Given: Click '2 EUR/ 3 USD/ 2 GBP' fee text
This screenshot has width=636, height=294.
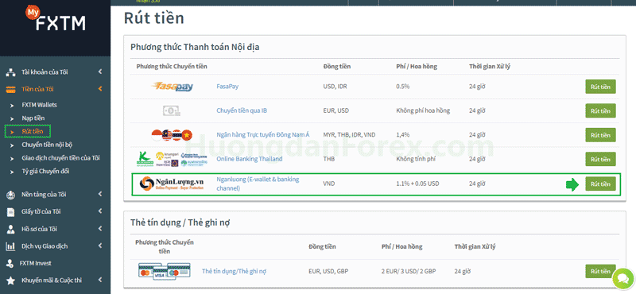Looking at the screenshot, I should point(409,271).
